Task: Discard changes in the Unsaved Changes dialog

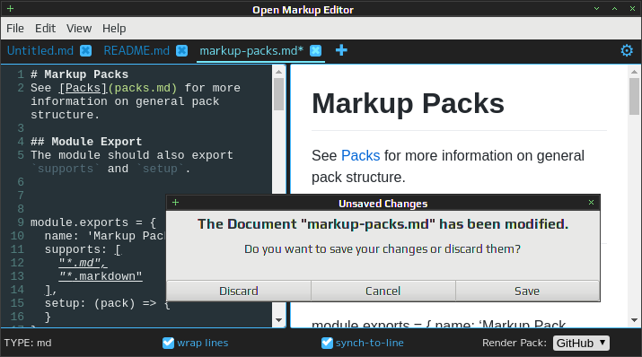Action: pos(239,292)
